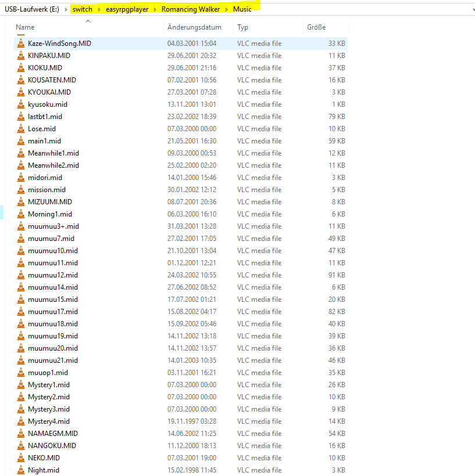Click the VLC icon beside Meanwhile2.mid

click(x=21, y=165)
